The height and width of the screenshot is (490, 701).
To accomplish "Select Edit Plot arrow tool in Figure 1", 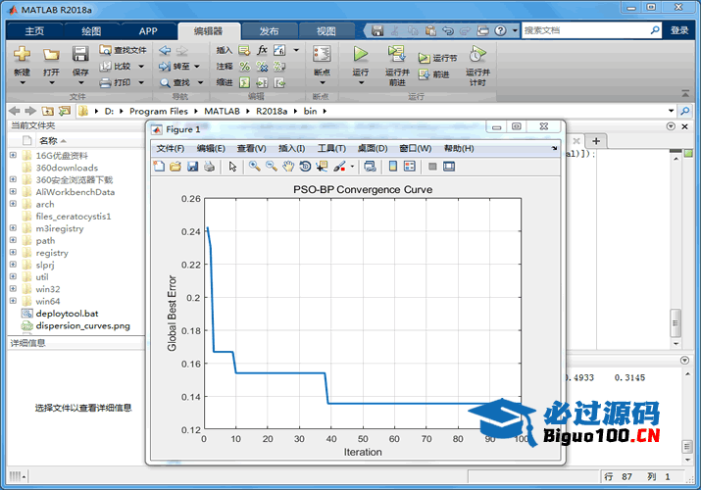I will pyautogui.click(x=232, y=167).
